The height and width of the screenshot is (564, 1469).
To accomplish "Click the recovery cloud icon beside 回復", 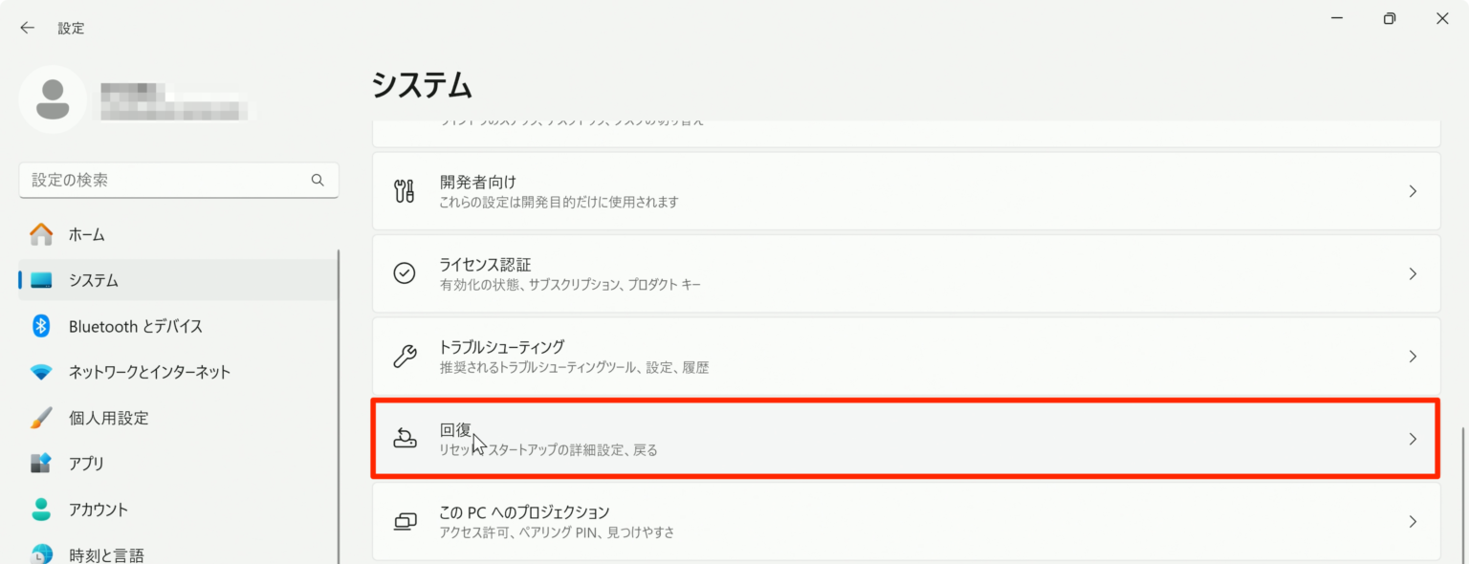I will [406, 439].
